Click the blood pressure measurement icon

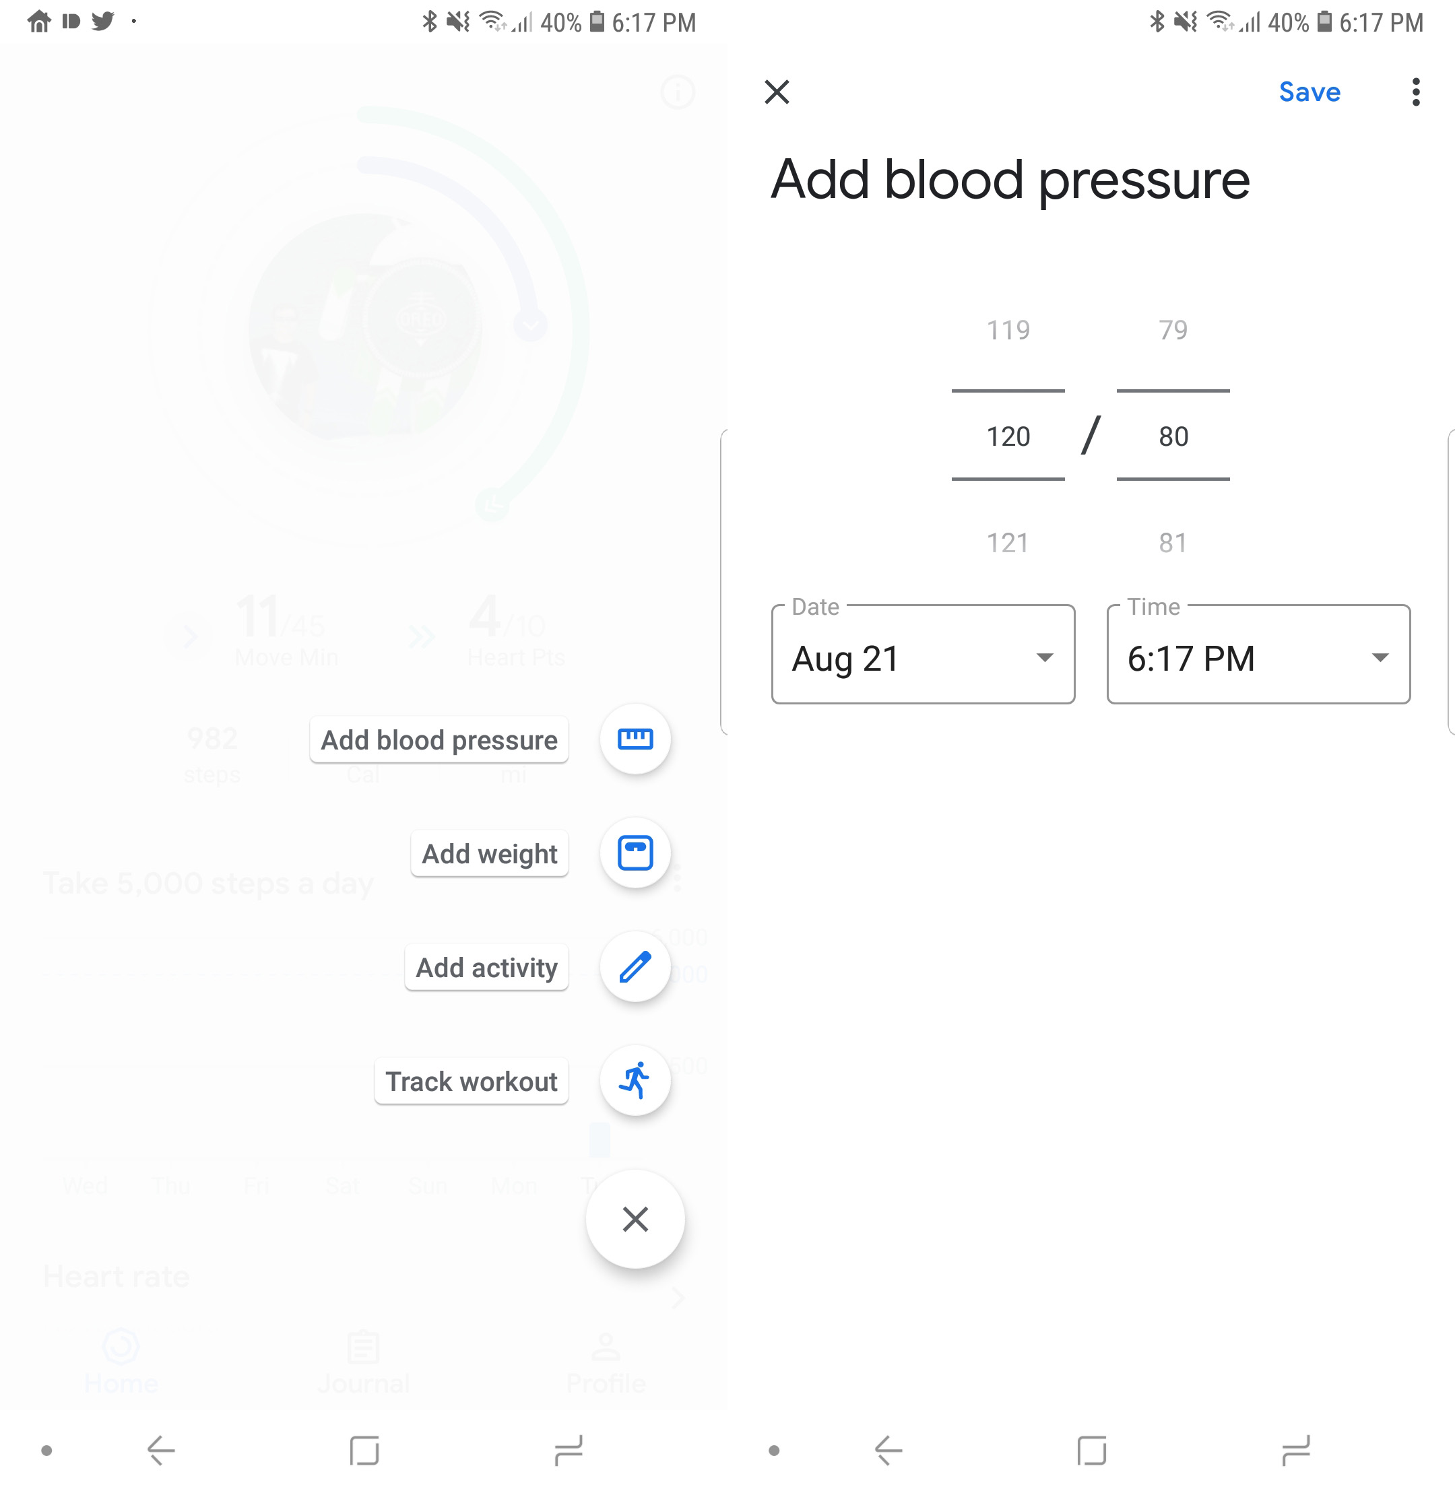pyautogui.click(x=634, y=738)
